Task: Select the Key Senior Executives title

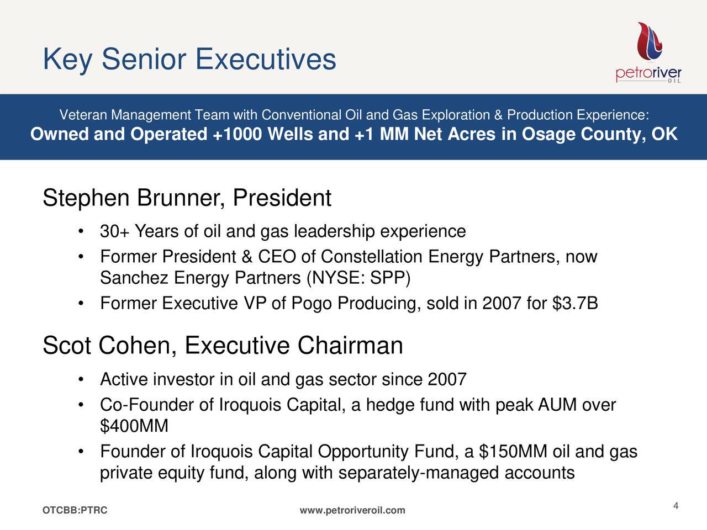Action: coord(189,59)
